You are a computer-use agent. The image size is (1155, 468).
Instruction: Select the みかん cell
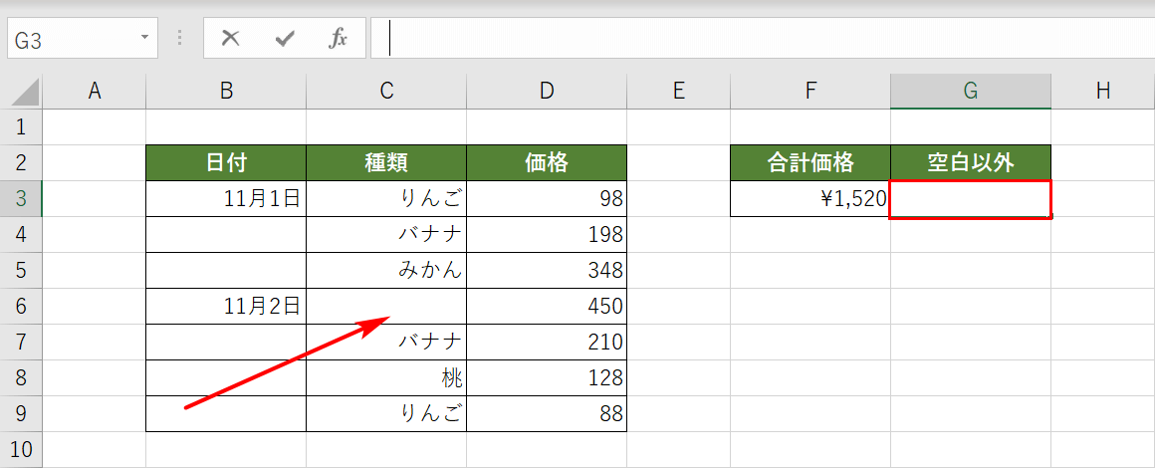pyautogui.click(x=386, y=271)
